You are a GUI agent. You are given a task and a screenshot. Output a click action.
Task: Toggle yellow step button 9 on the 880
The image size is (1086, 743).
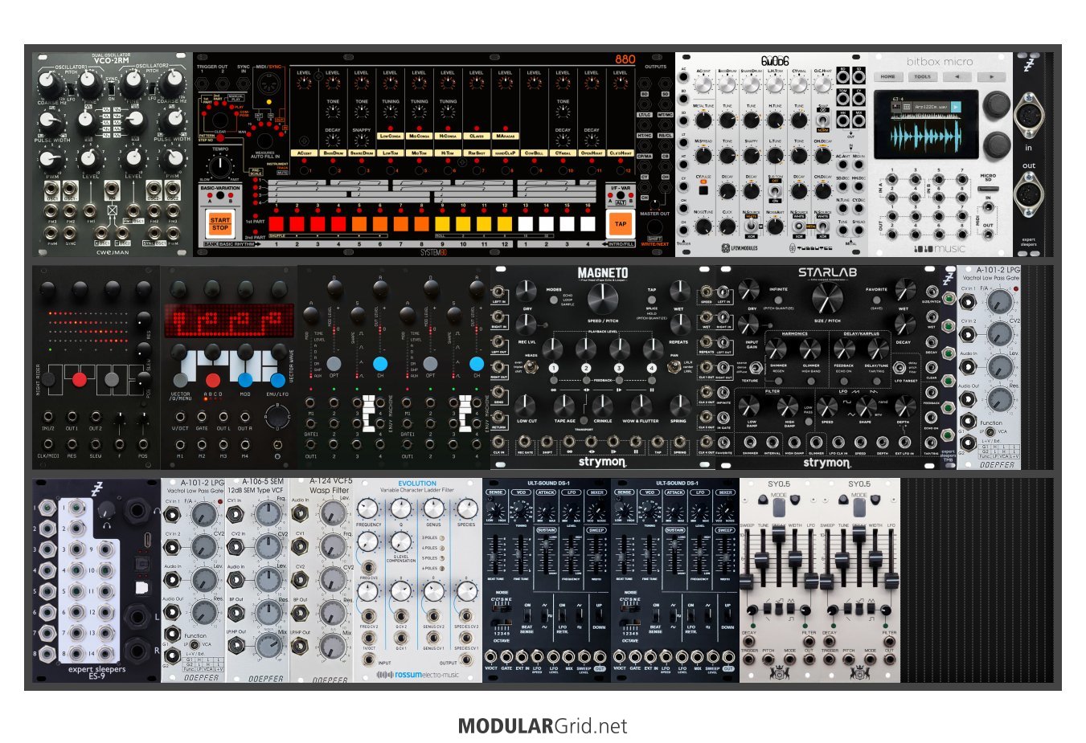click(x=442, y=224)
